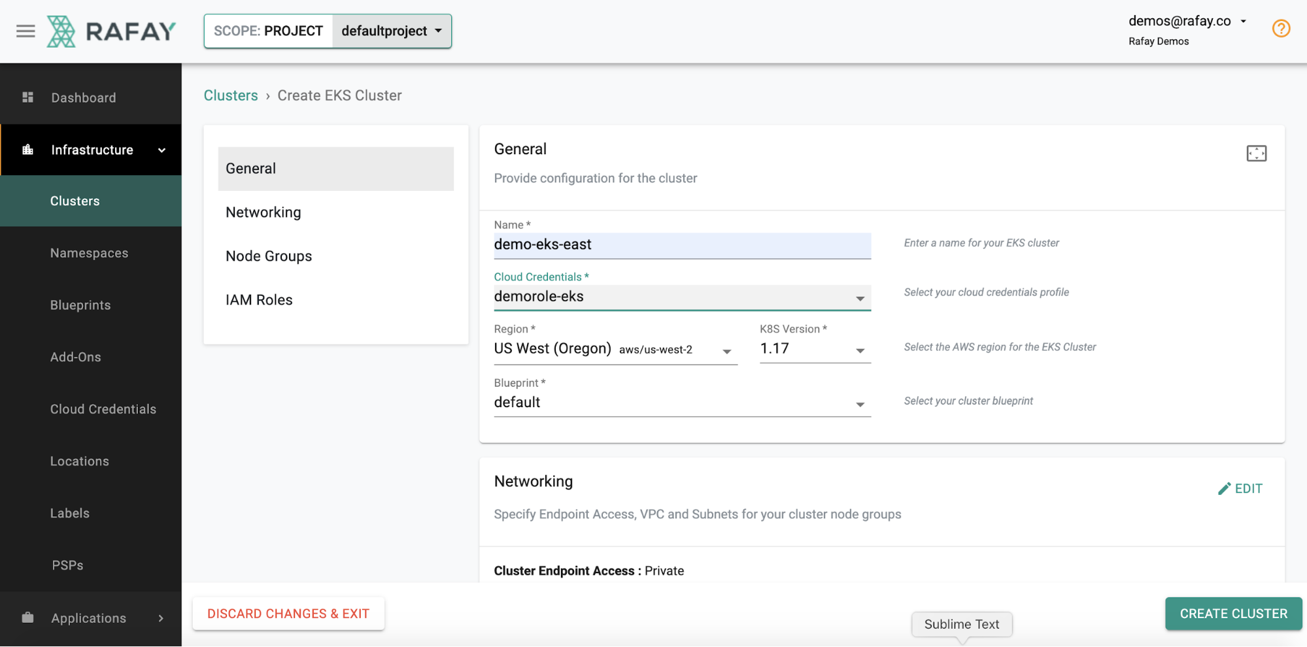
Task: Open the hamburger navigation menu
Action: [25, 31]
